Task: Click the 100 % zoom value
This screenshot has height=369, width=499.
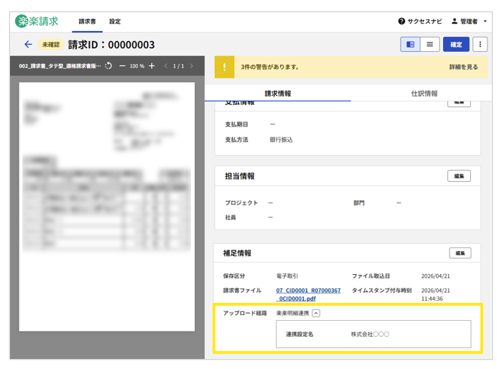Action: tap(137, 66)
